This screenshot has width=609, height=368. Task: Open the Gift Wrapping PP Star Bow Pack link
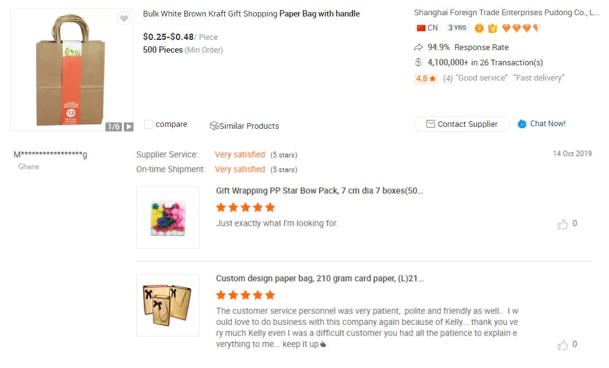(319, 190)
